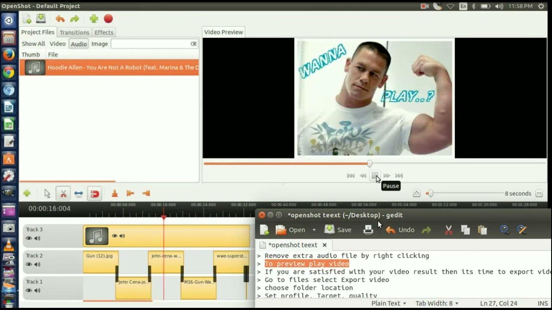Screen dimensions: 552x310
Task: Open gedit find and replace icon
Action: pos(522,230)
